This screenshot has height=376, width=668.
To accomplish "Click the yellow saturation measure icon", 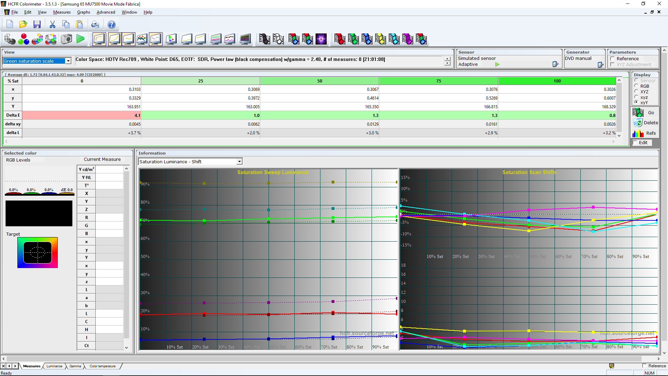I will pyautogui.click(x=380, y=39).
